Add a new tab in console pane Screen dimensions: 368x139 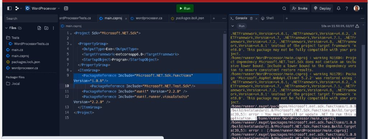click(x=286, y=18)
